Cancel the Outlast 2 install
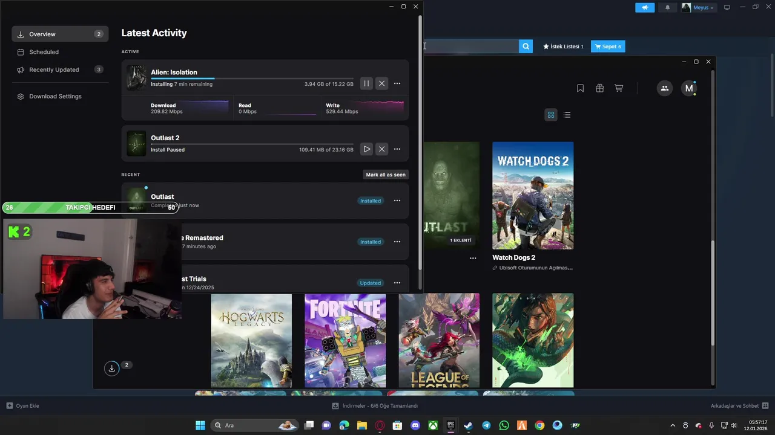Image resolution: width=775 pixels, height=435 pixels. tap(381, 149)
